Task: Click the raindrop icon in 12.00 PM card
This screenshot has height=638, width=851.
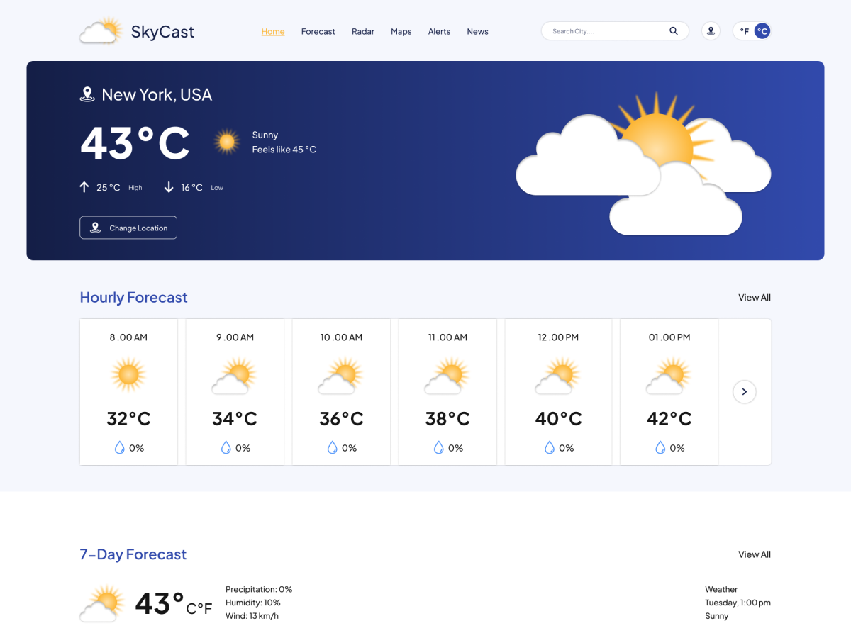Action: (550, 447)
